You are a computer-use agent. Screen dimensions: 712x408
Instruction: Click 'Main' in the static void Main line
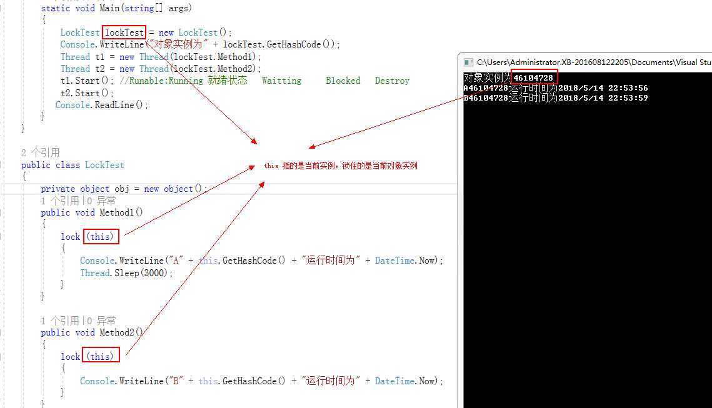pos(109,8)
